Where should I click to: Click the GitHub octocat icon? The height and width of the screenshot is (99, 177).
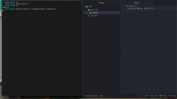point(160,96)
